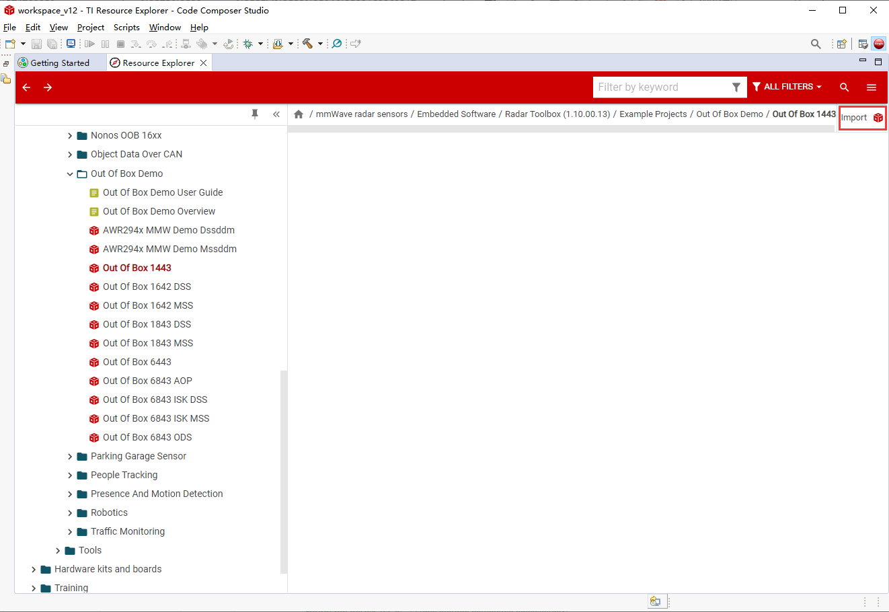Screen dimensions: 889x612
Task: Close the Resource Explorer tab
Action: click(203, 63)
